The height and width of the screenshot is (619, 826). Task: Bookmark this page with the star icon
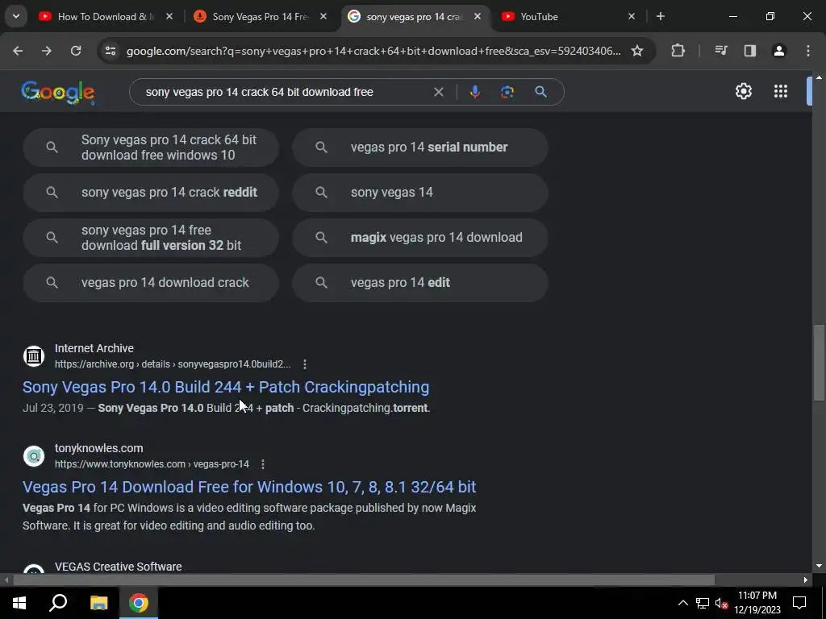coord(637,51)
